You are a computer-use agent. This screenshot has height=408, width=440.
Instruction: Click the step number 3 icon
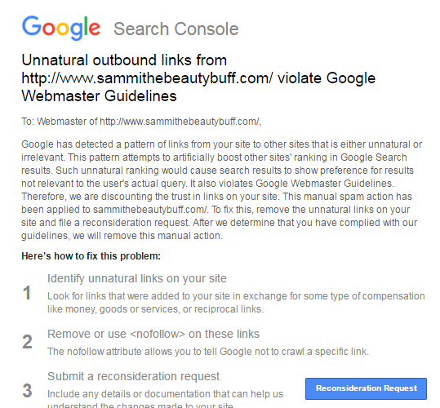tap(27, 391)
